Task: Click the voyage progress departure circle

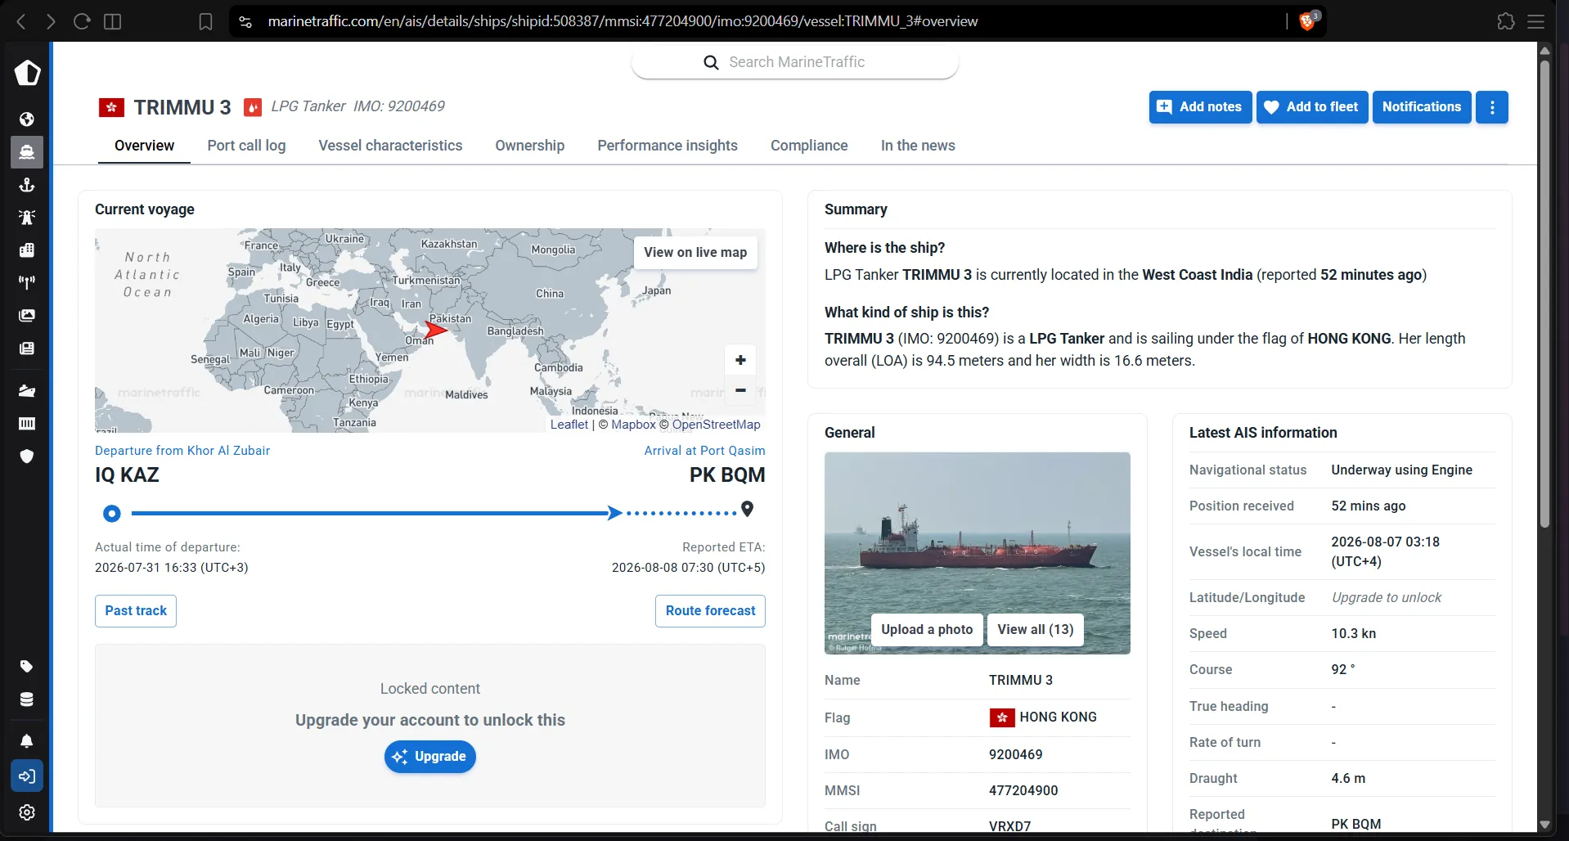Action: click(x=112, y=514)
